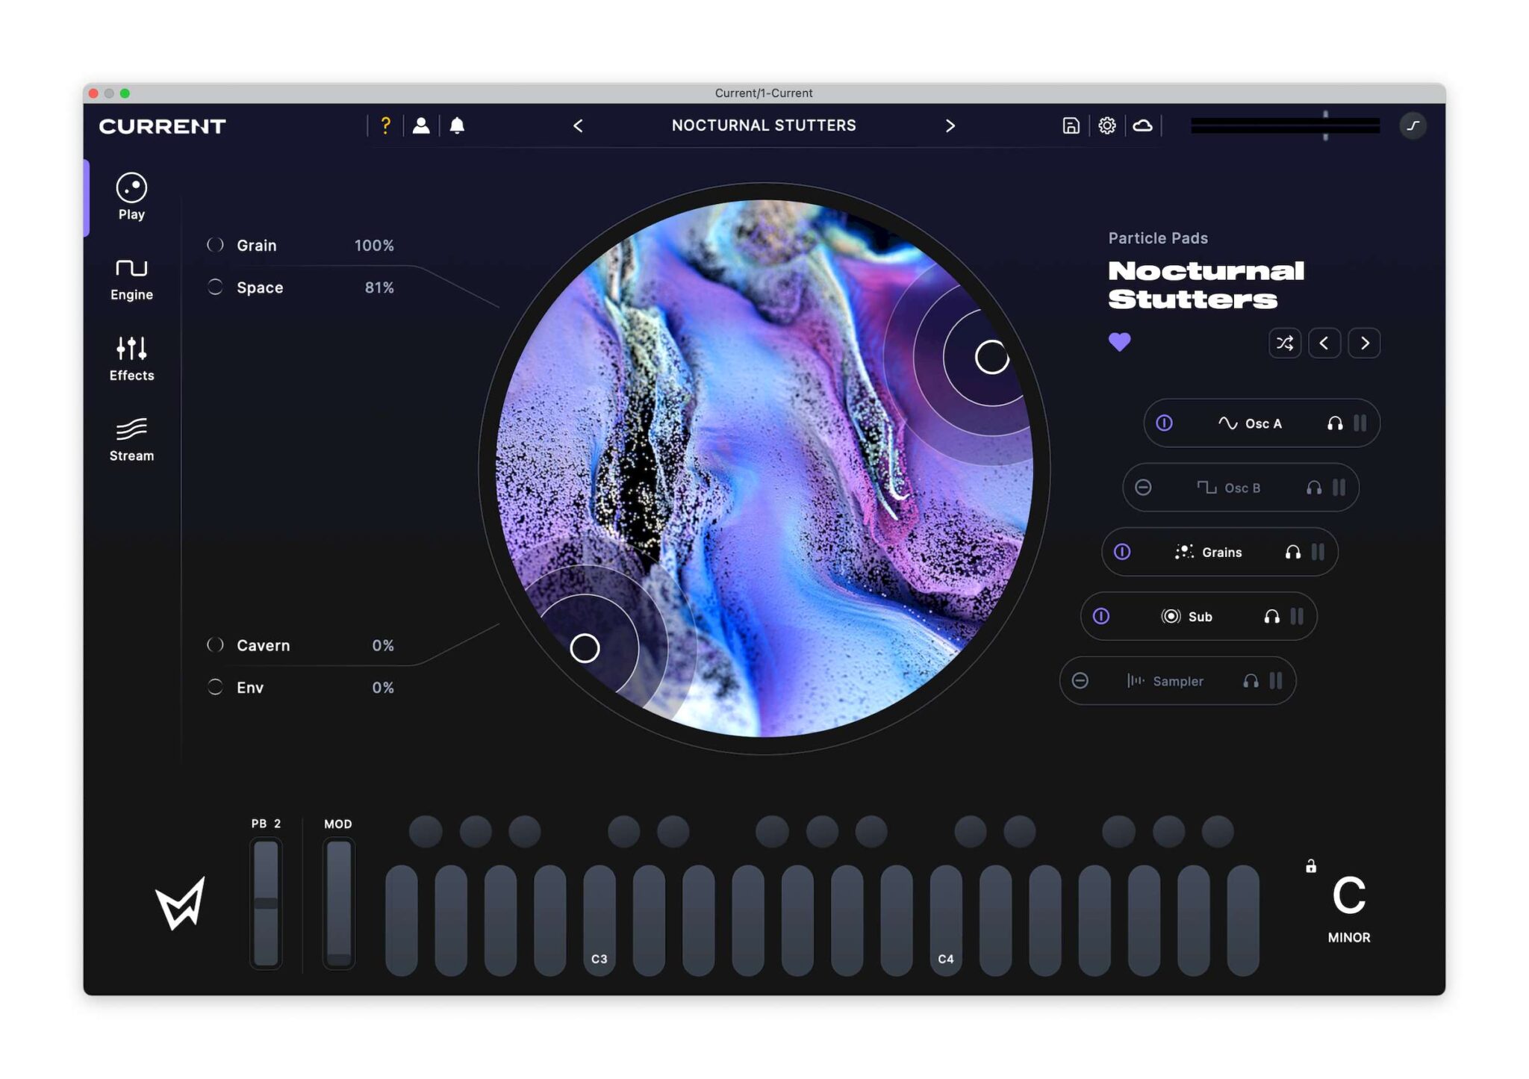Click the Sampler waveform icon
Screen dimensions: 1529x1079
1136,681
